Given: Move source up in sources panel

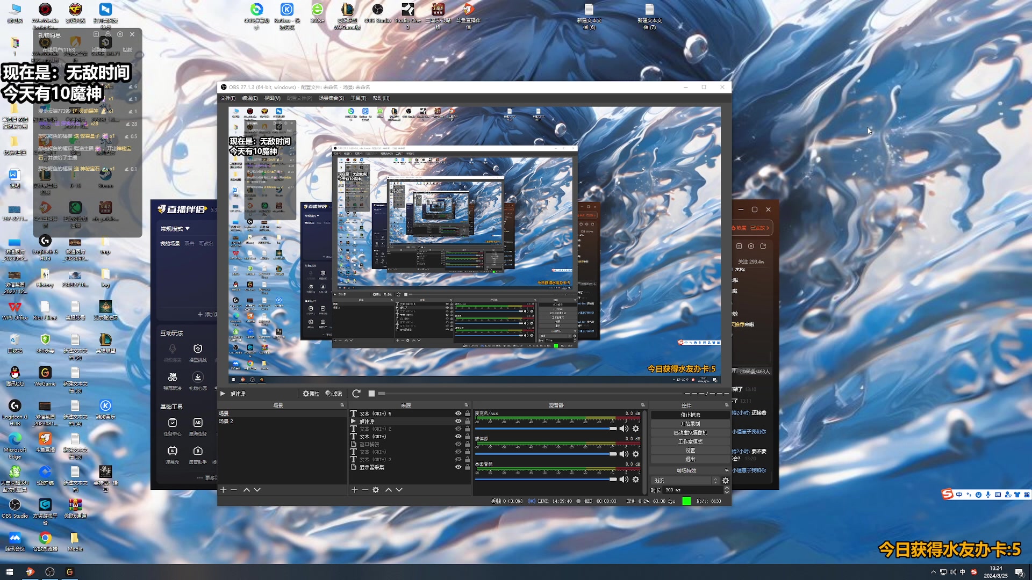Looking at the screenshot, I should [x=389, y=490].
